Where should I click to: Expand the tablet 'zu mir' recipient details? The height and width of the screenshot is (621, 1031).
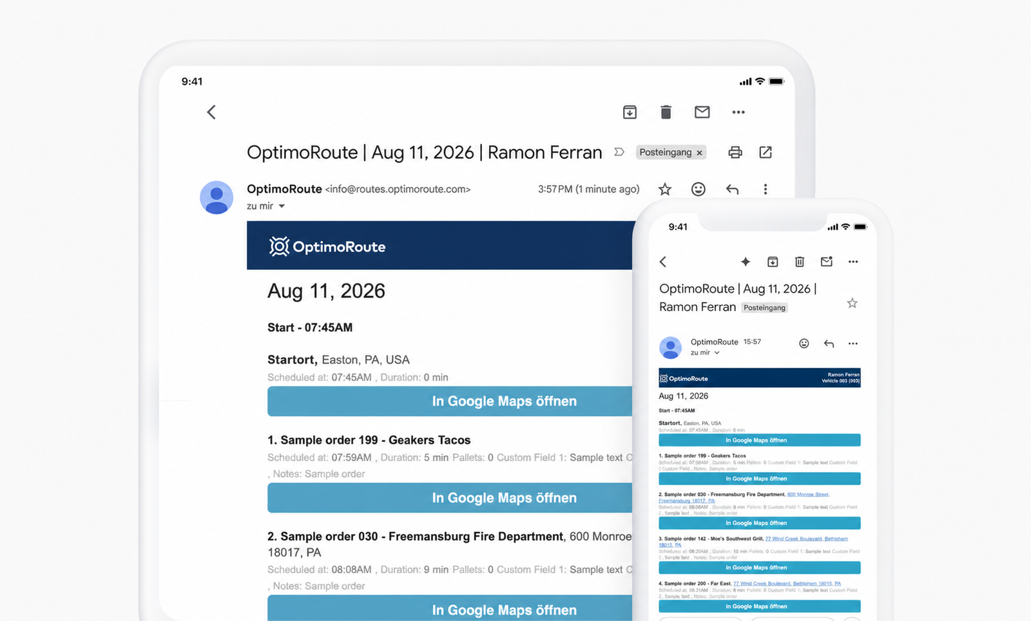point(282,206)
